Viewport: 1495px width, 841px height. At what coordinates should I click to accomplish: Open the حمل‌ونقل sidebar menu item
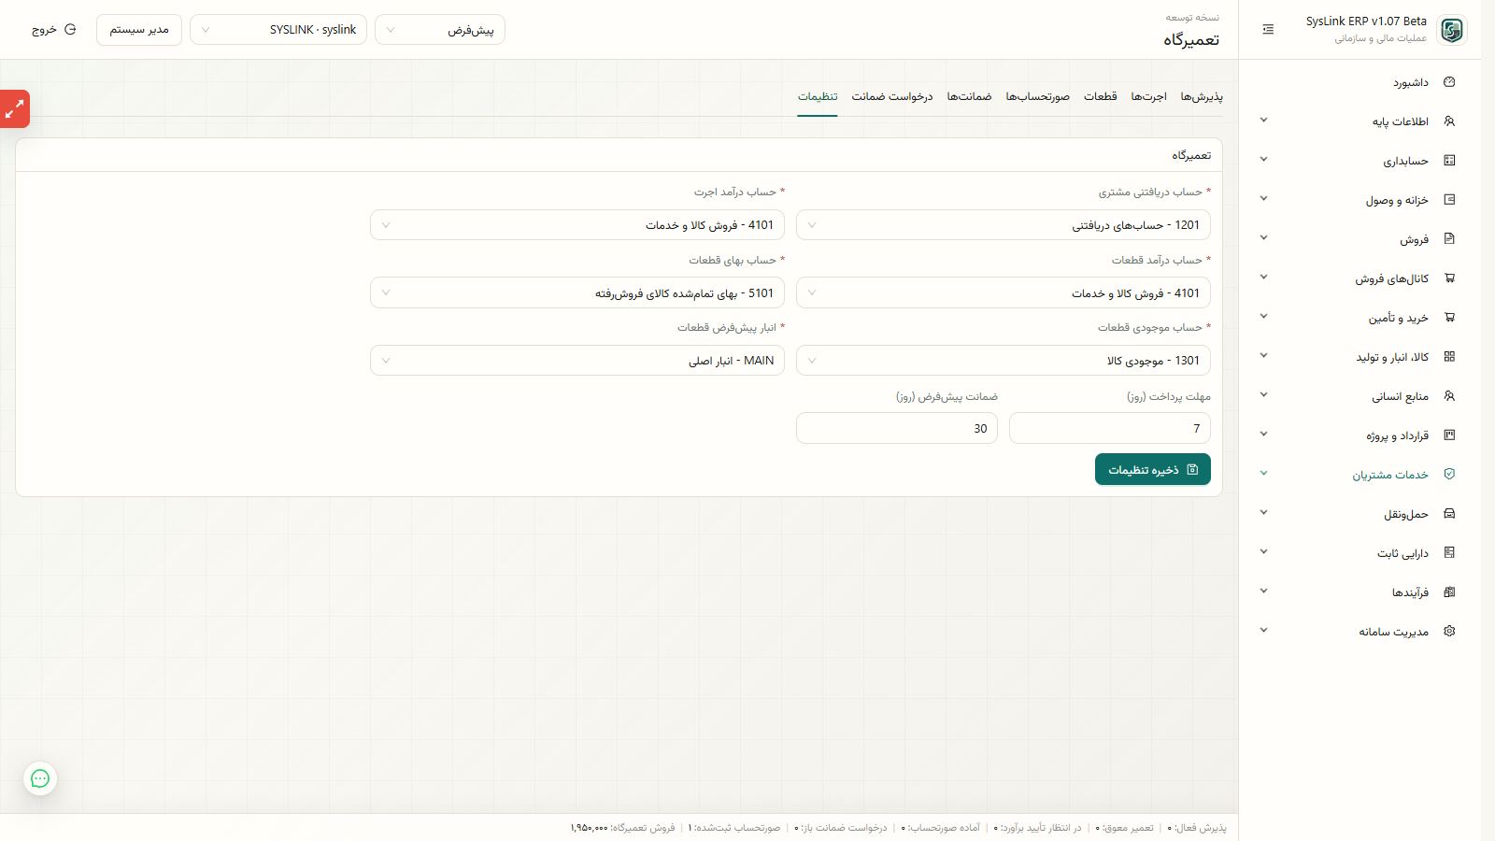[1360, 514]
